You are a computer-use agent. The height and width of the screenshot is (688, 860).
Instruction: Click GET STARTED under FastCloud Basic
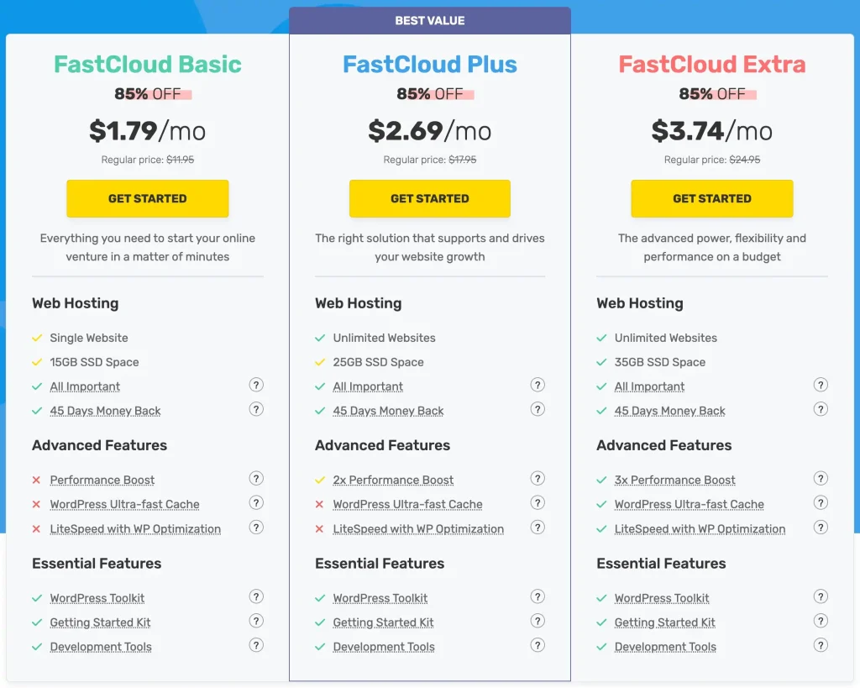[x=148, y=199]
